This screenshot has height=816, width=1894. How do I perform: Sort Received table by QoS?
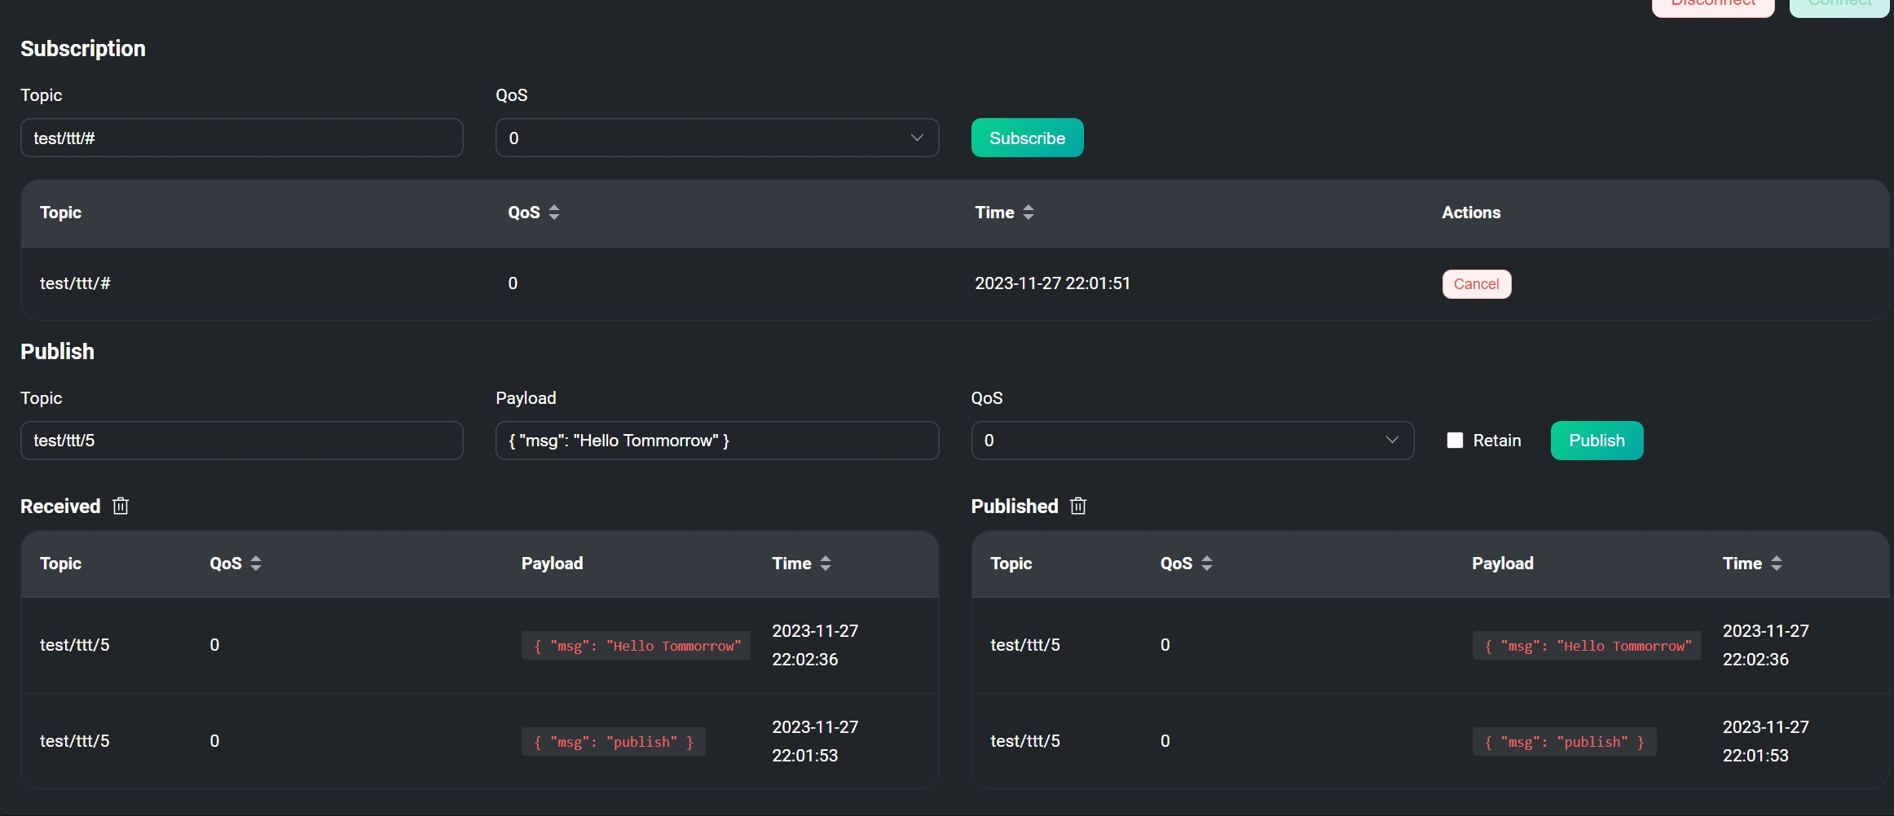tap(256, 564)
